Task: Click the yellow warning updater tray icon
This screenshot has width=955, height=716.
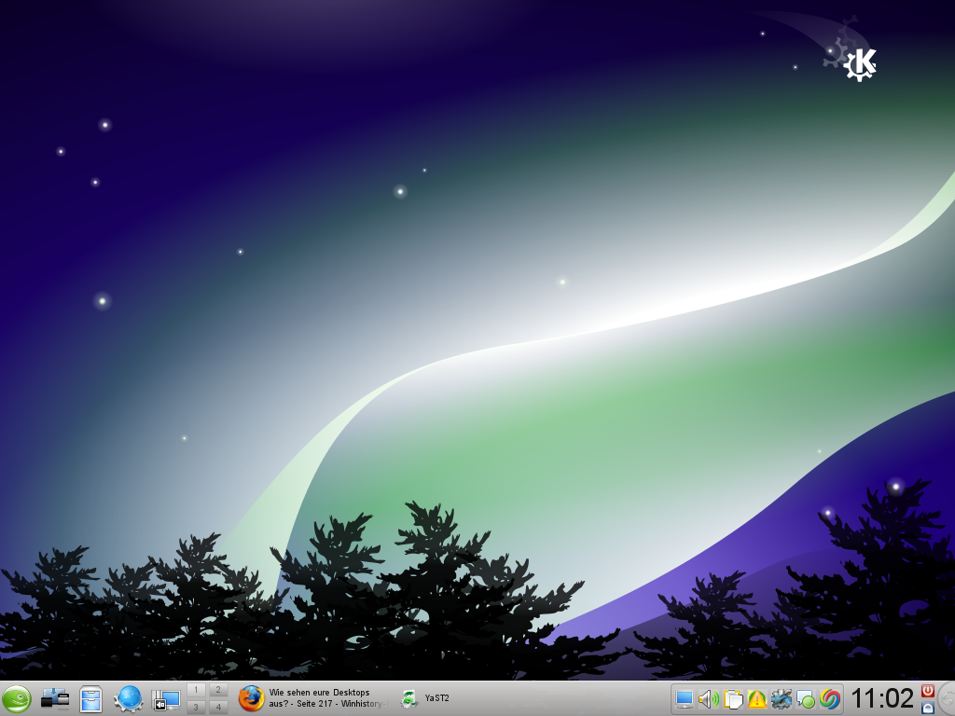Action: (x=756, y=698)
